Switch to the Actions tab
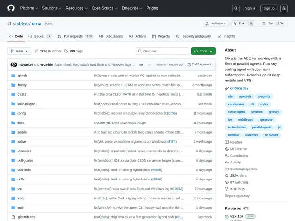 137,36
